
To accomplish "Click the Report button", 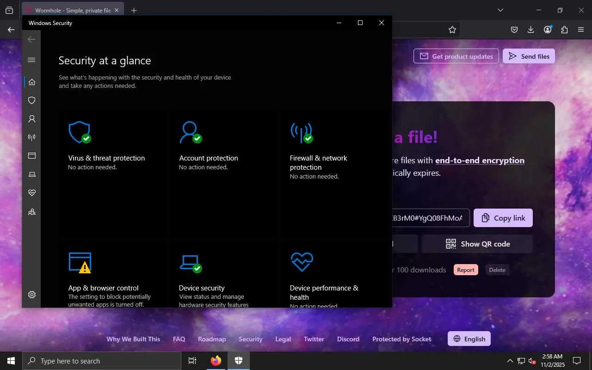I will [466, 270].
